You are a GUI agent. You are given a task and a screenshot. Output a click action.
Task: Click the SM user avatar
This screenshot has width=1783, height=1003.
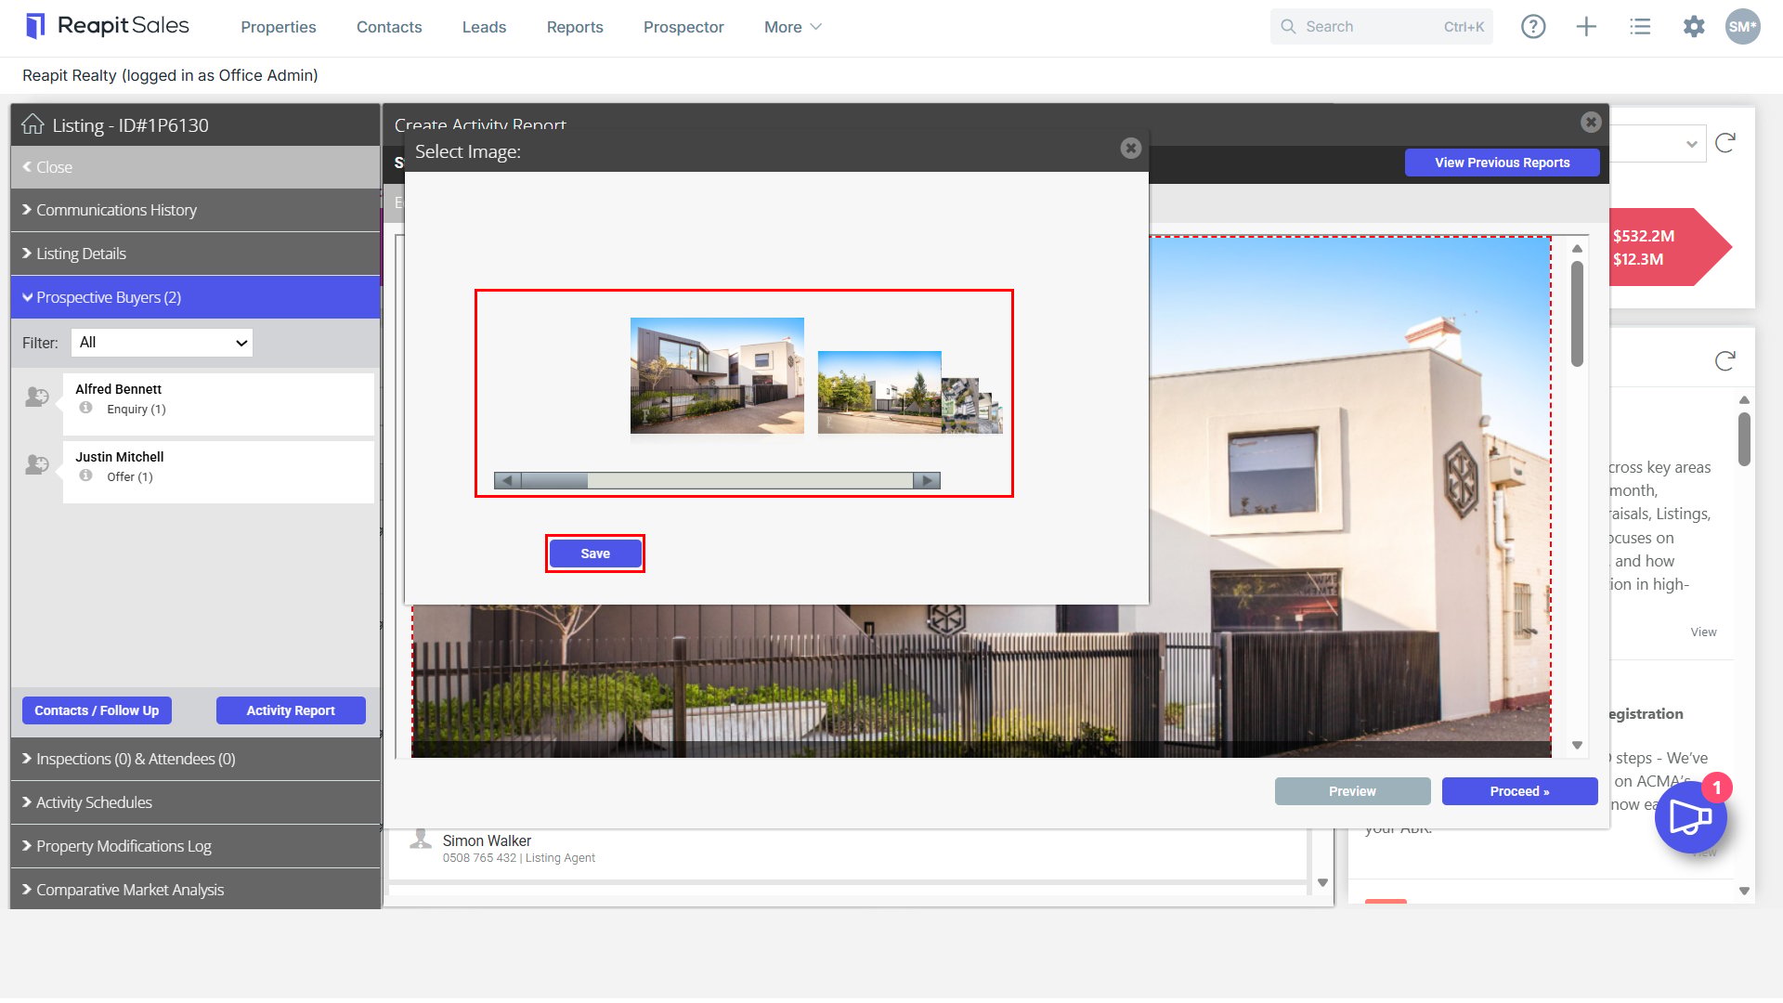(1743, 27)
